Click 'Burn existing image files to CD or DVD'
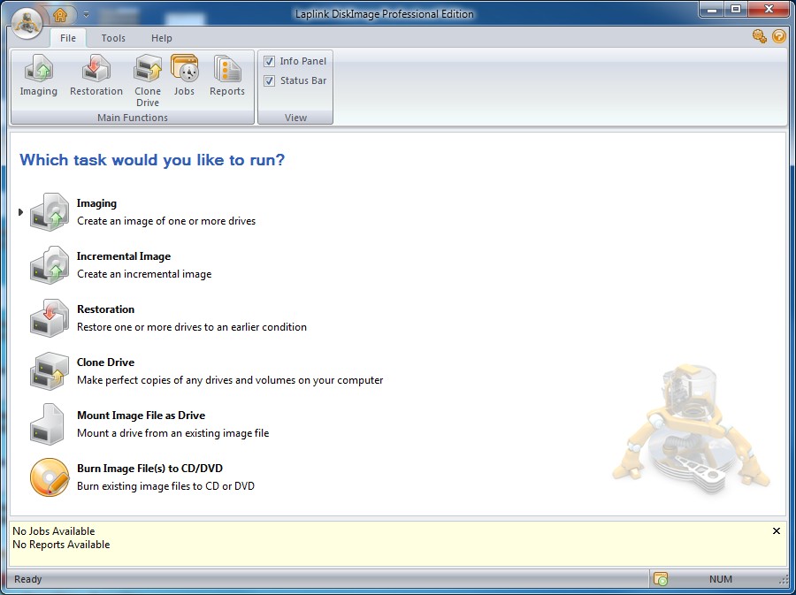The image size is (796, 595). coord(165,486)
